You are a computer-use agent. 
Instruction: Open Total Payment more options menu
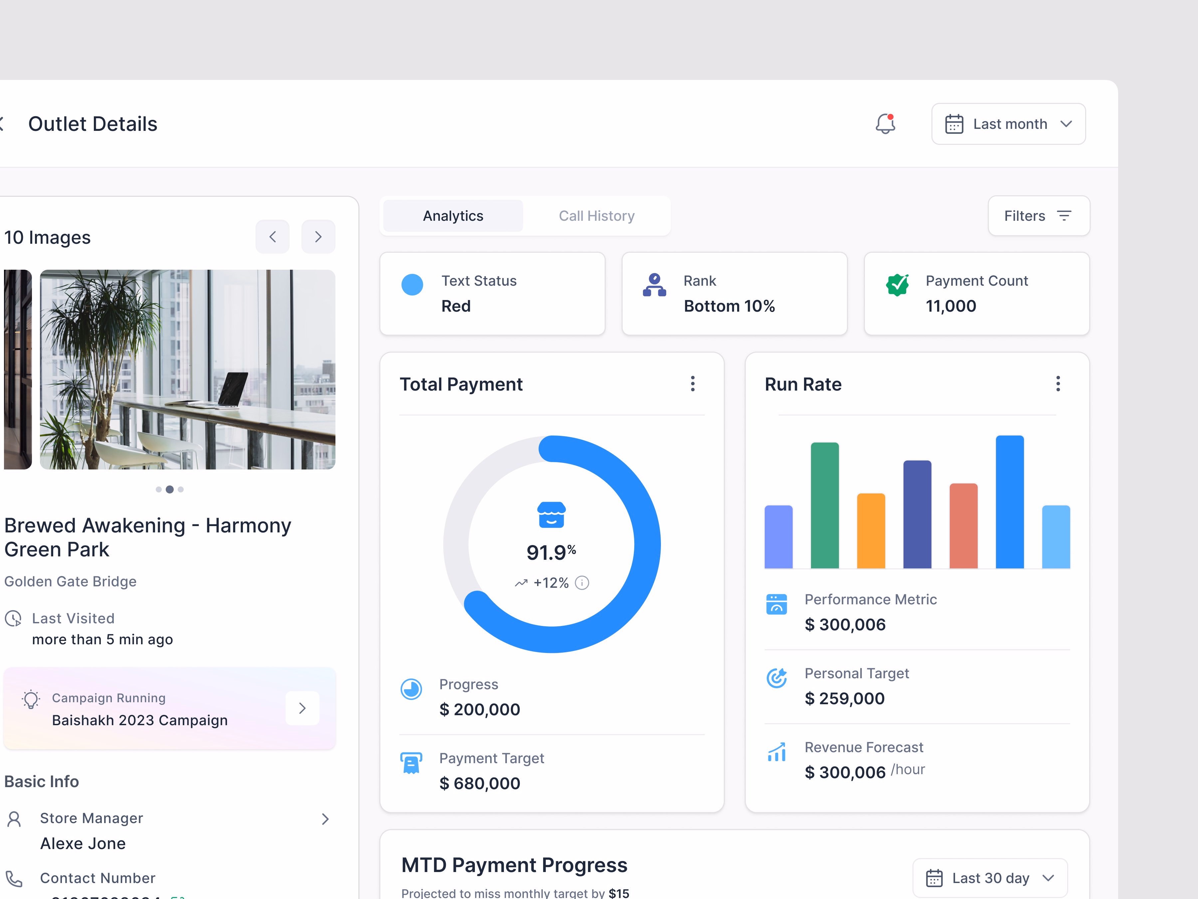click(x=692, y=384)
